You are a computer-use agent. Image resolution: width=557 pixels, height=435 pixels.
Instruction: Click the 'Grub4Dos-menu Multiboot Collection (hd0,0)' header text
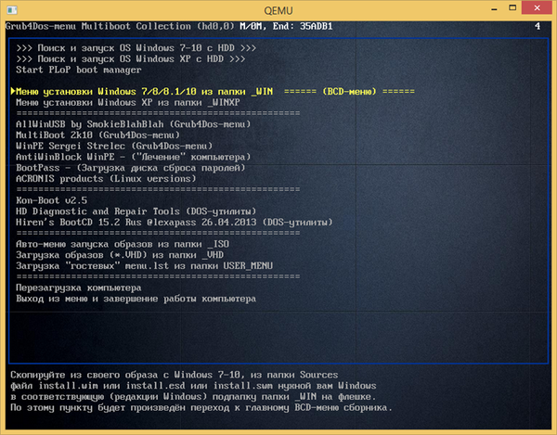120,26
